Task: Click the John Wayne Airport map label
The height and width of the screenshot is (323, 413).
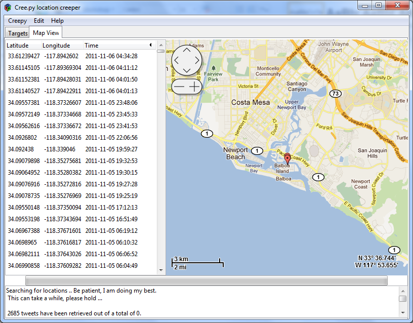Action: [x=334, y=47]
